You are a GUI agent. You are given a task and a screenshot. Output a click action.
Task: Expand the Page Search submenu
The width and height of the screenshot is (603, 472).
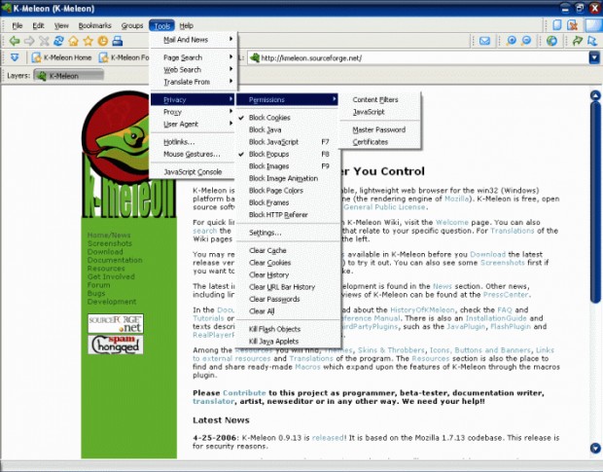pos(193,57)
